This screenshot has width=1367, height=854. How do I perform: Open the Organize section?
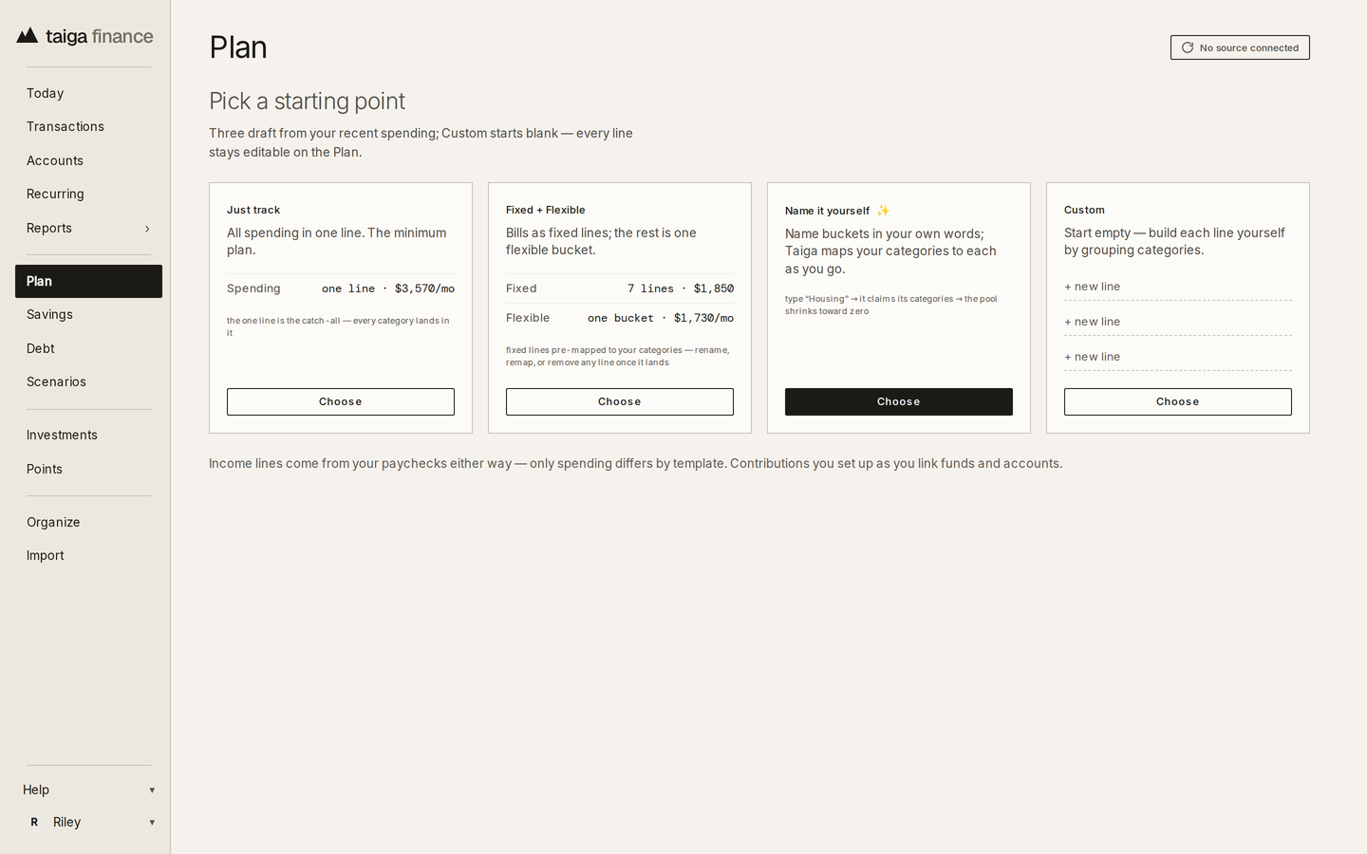[88, 522]
